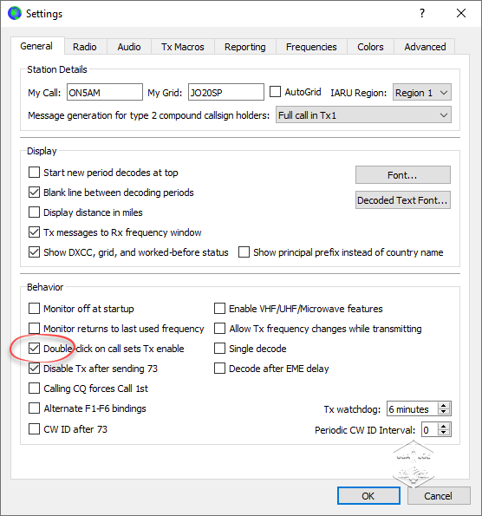
Task: Decrease Tx watchdog with down arrow
Action: [x=444, y=412]
